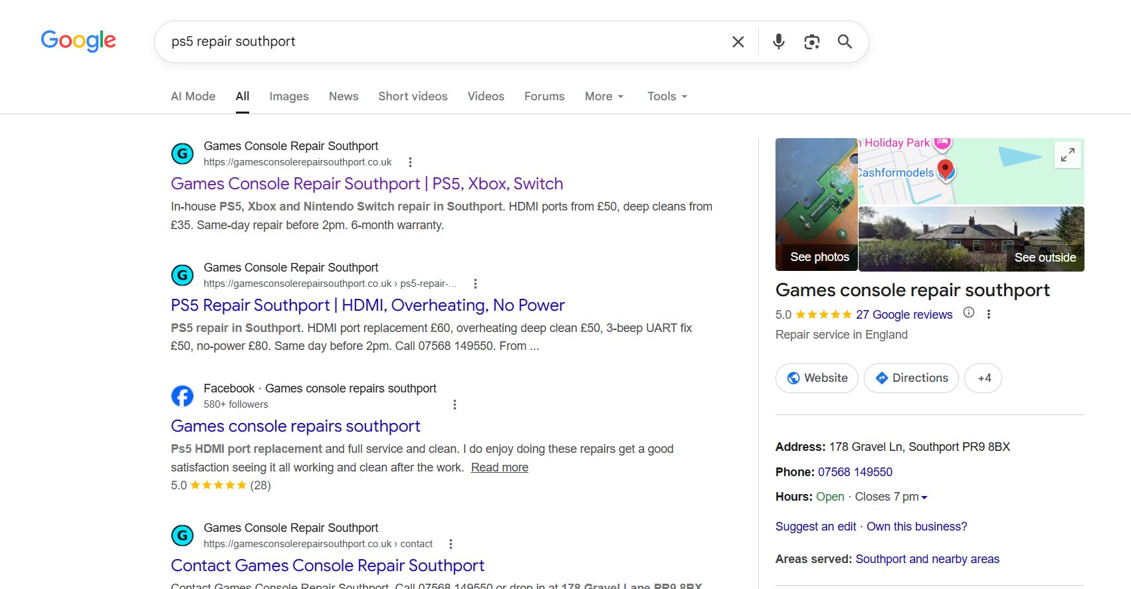Click the info icon next to reviews
Image resolution: width=1131 pixels, height=589 pixels.
[969, 313]
